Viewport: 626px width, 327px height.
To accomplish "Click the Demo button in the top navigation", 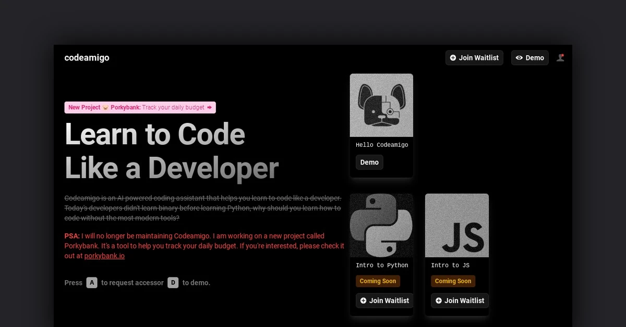I will (x=530, y=58).
